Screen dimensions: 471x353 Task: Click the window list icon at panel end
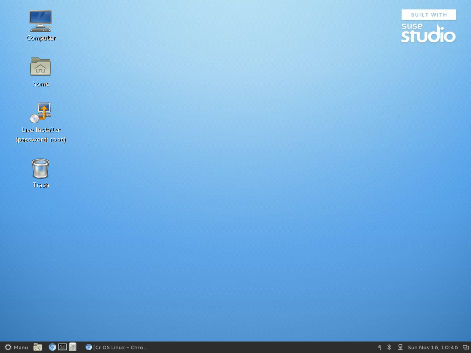tap(465, 347)
